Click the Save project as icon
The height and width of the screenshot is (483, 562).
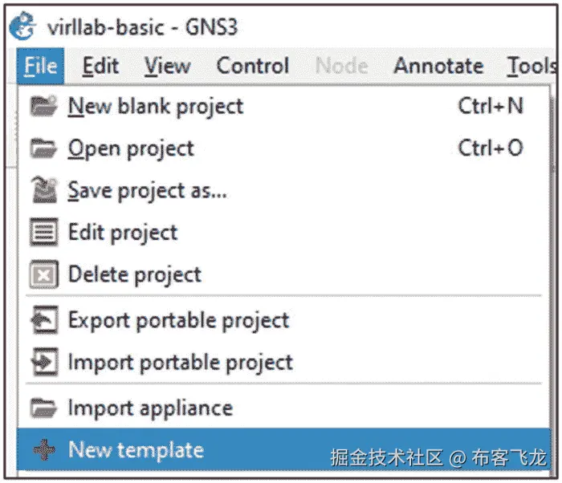43,190
